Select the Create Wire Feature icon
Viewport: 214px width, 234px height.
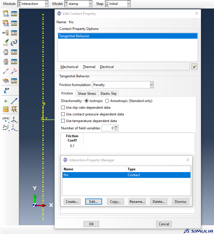[x=6, y=71]
